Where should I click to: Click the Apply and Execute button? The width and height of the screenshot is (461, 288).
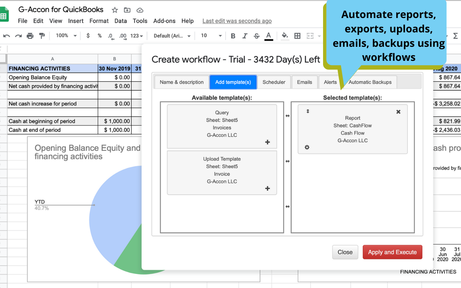(392, 252)
